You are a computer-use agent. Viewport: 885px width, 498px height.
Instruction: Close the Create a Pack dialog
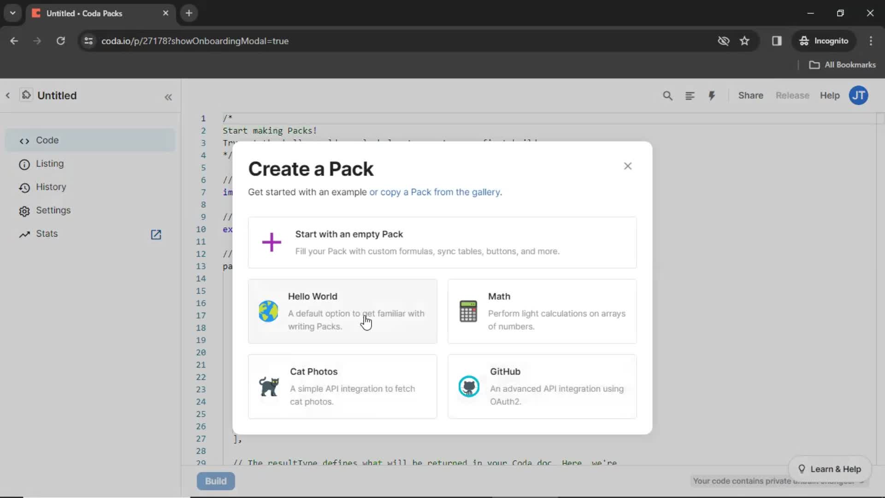627,166
